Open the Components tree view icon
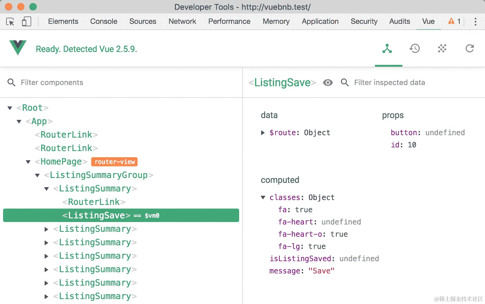This screenshot has width=485, height=304. click(x=387, y=48)
